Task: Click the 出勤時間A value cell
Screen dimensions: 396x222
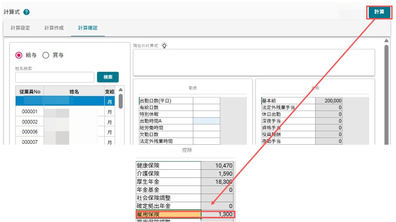Action: coord(206,121)
